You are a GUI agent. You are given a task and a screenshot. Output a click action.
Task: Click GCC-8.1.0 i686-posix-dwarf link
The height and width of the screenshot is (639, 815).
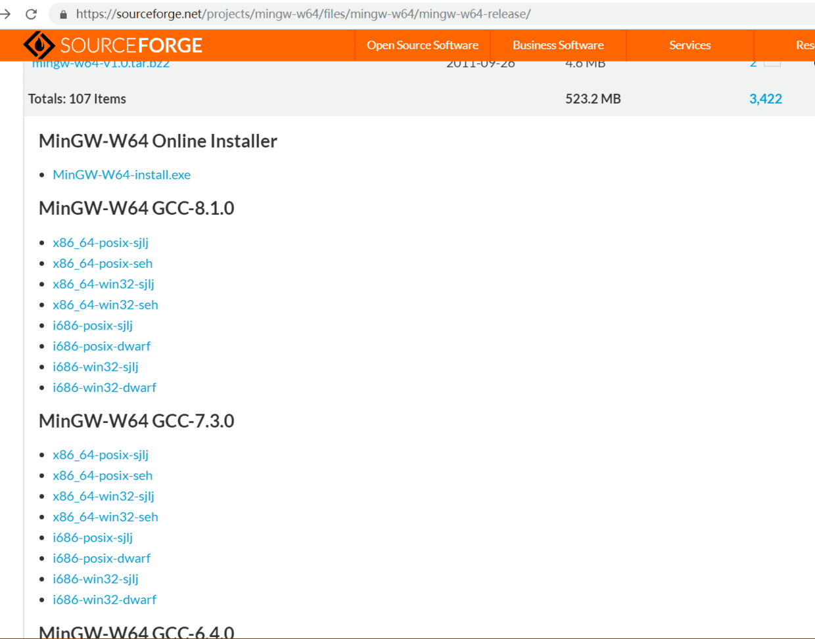click(x=101, y=346)
